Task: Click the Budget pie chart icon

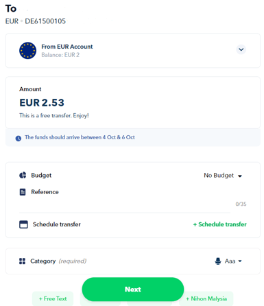Action: [23, 175]
